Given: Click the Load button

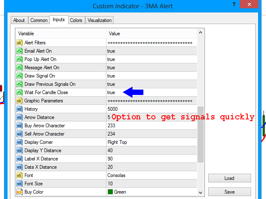Looking at the screenshot, I should point(229,178).
